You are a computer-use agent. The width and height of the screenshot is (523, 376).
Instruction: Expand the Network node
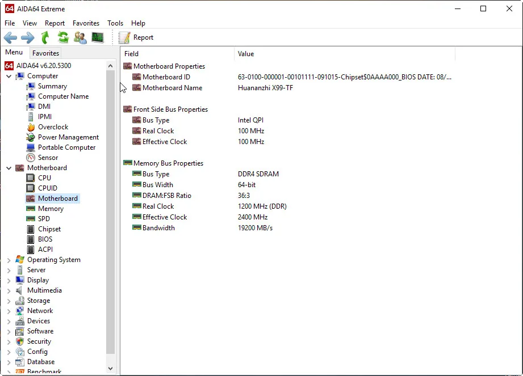(9, 311)
